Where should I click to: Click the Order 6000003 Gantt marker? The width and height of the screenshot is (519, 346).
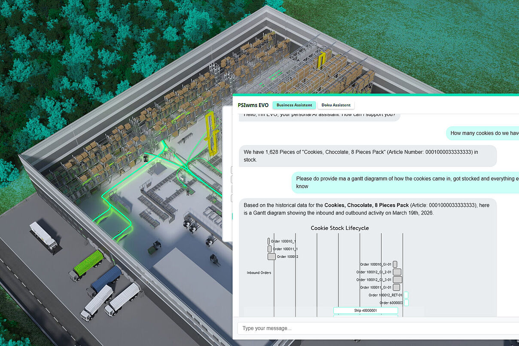[406, 303]
